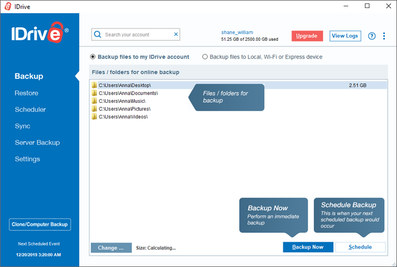Select Backup files to my IDrive account
This screenshot has width=397, height=267.
point(93,57)
